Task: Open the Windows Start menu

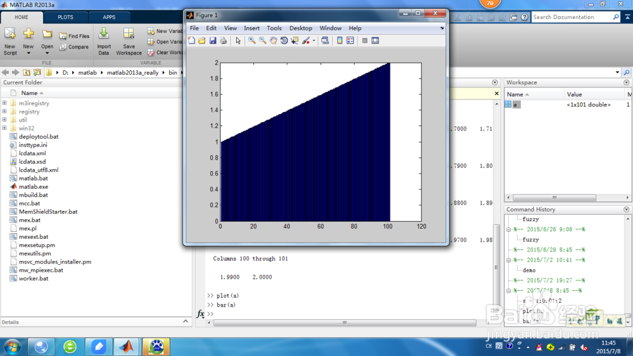Action: tap(13, 346)
